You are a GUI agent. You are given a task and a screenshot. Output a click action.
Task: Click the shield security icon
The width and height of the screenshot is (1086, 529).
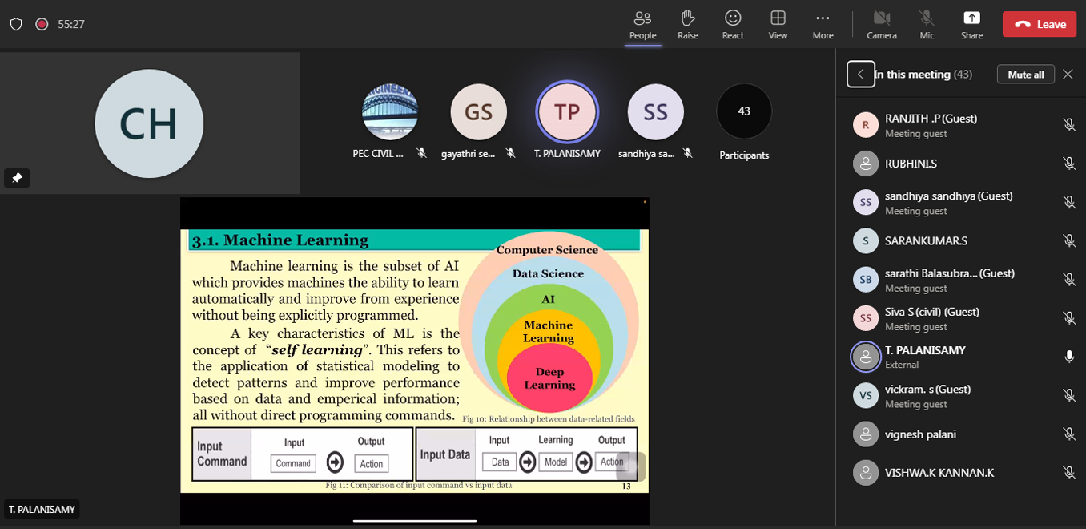pos(16,24)
